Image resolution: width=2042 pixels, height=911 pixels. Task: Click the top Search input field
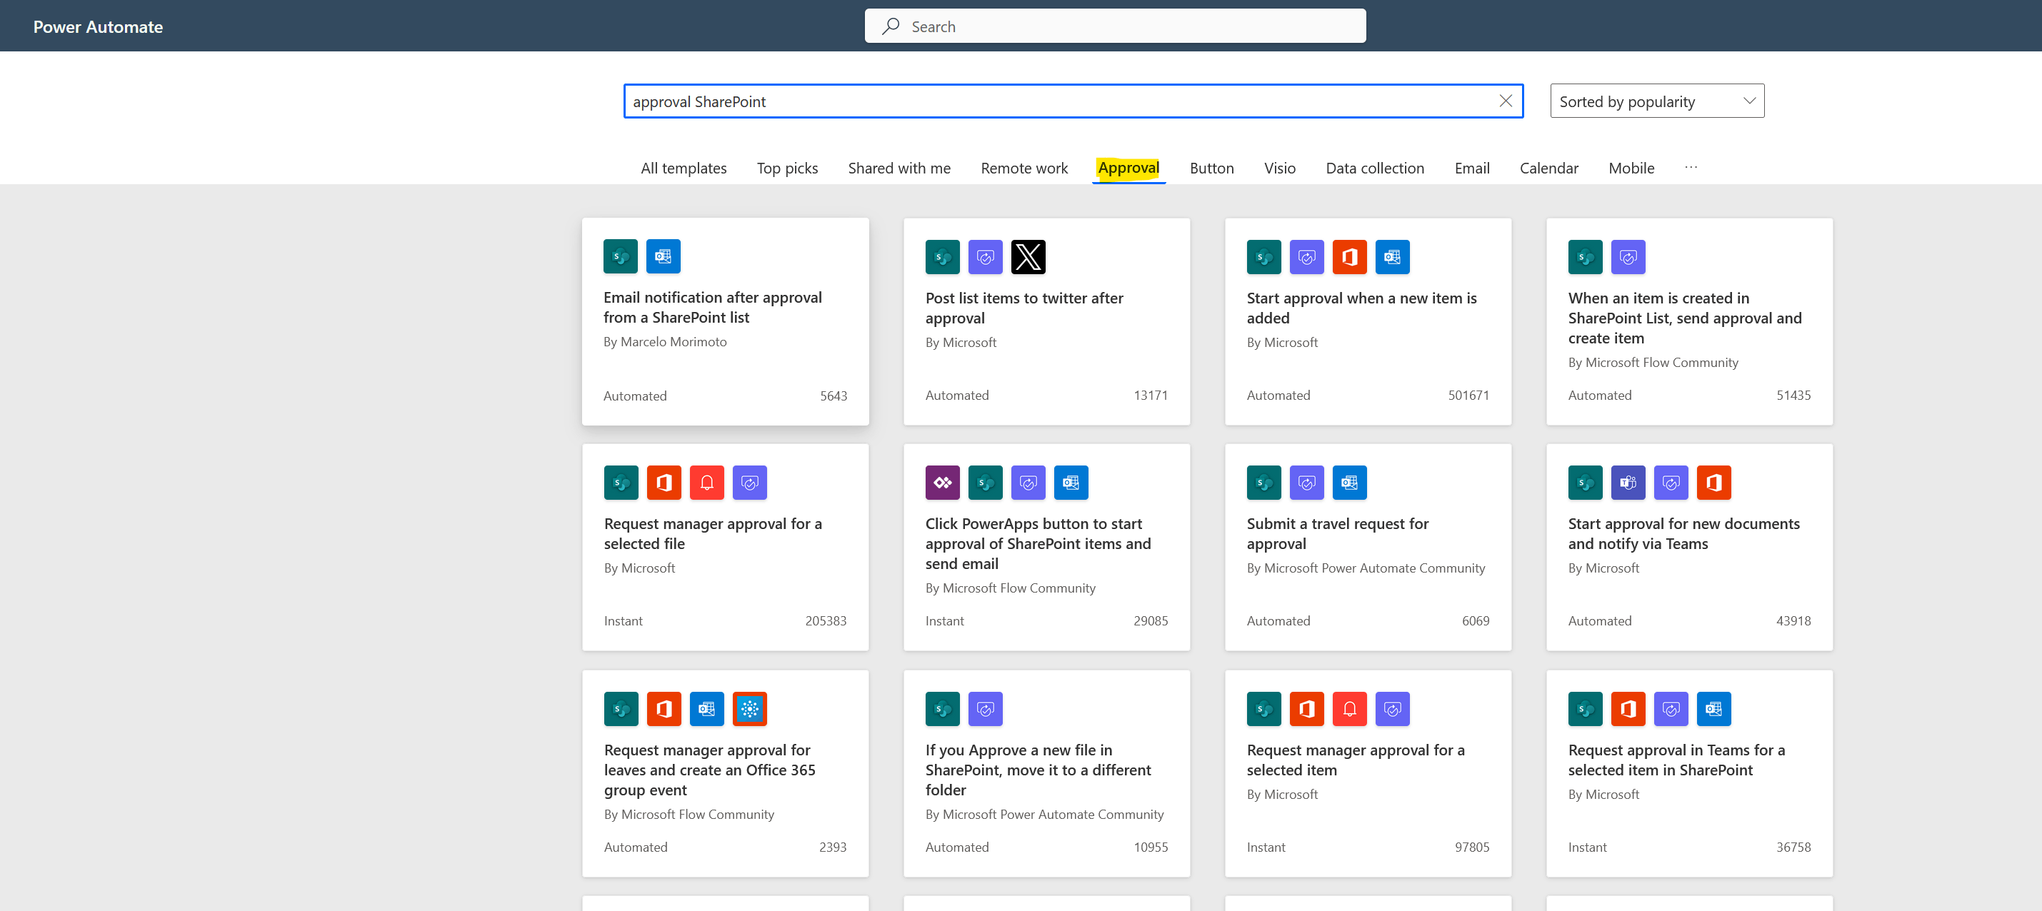[x=1116, y=26]
